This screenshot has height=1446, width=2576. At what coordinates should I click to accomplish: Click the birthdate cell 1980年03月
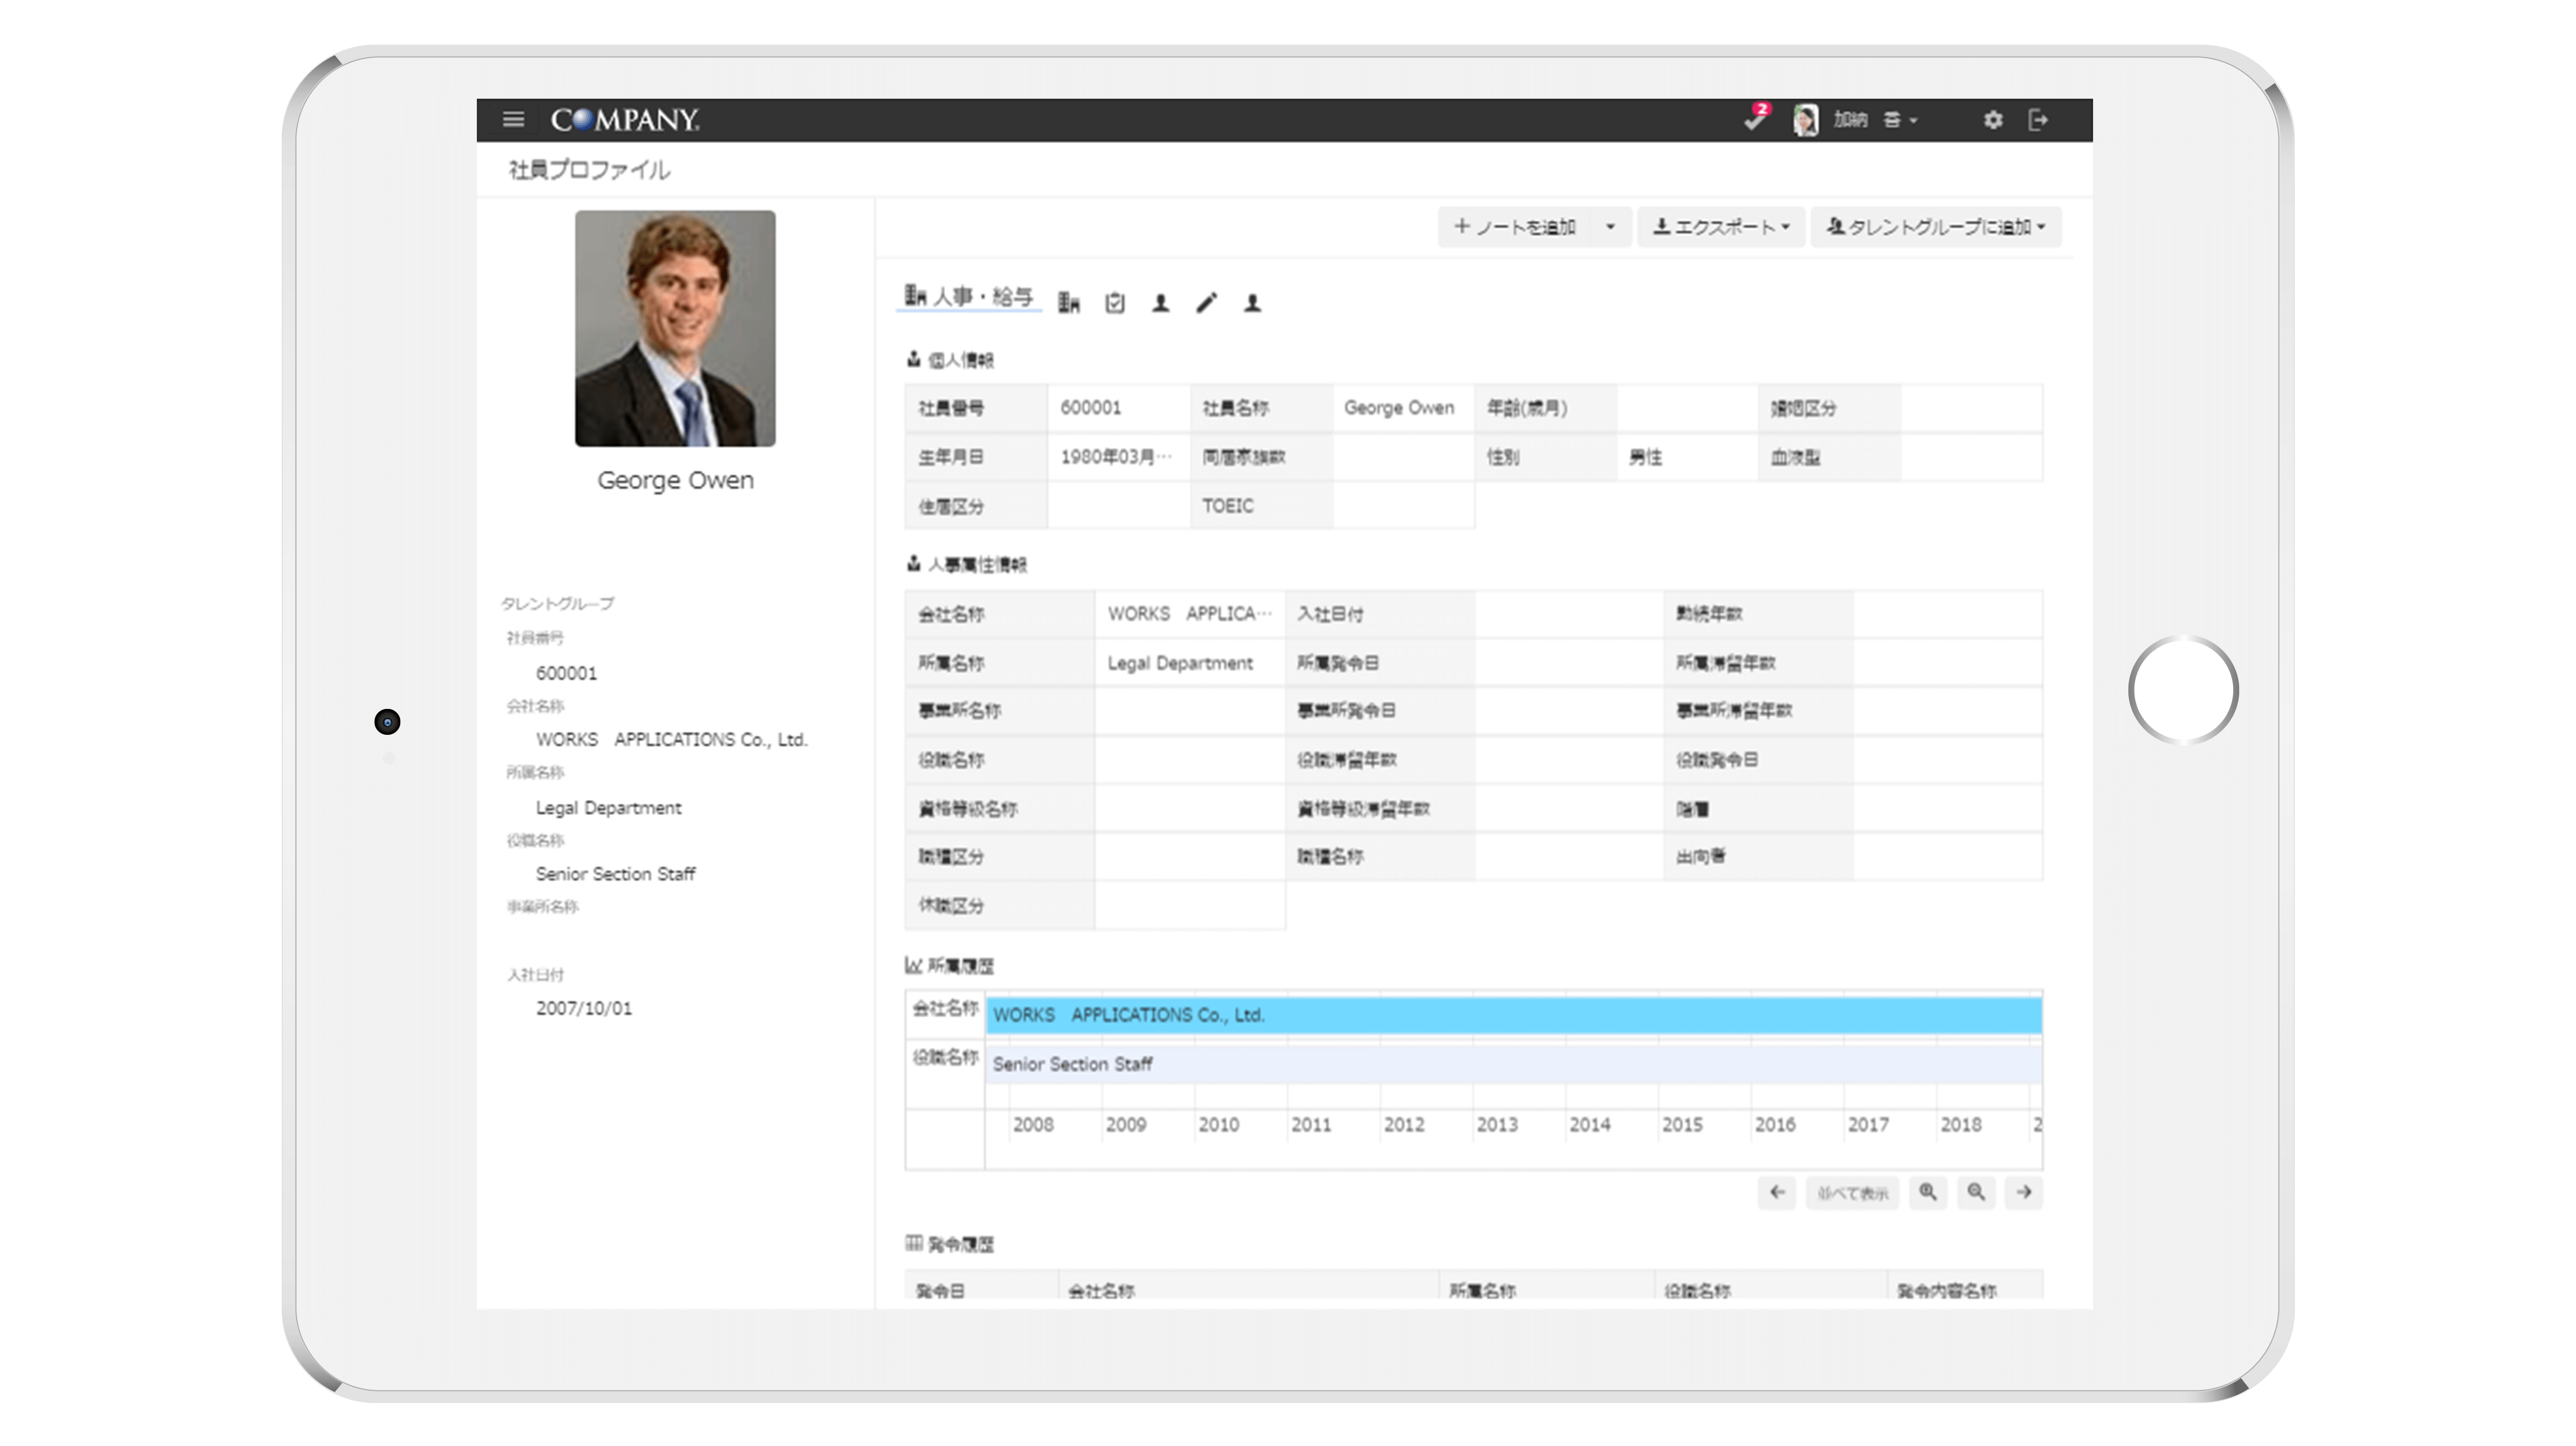[1119, 457]
